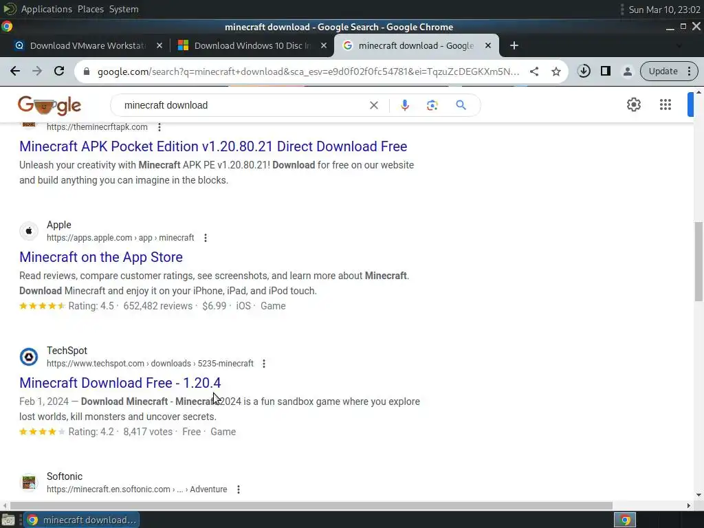Image resolution: width=704 pixels, height=528 pixels.
Task: Click the Update Chrome button
Action: click(668, 71)
